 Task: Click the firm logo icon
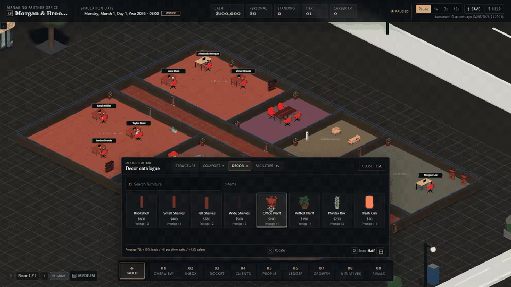(10, 13)
